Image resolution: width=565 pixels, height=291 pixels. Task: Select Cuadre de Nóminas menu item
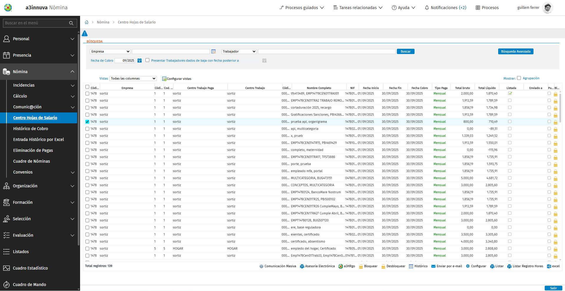(32, 161)
